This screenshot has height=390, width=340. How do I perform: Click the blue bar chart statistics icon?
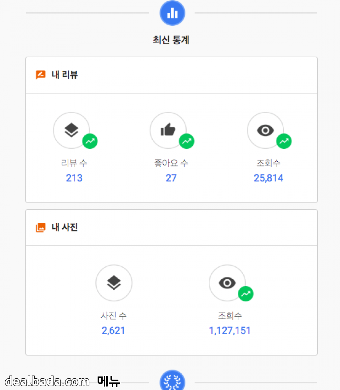[172, 13]
